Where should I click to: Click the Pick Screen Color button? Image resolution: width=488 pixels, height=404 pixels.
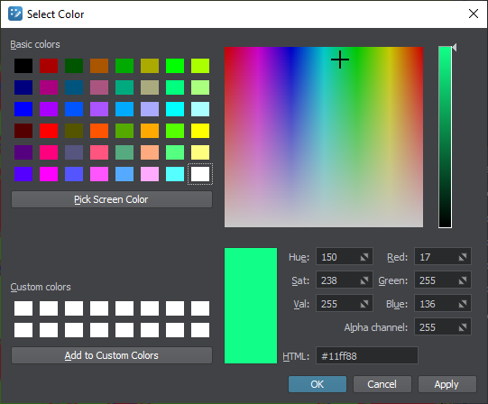click(112, 199)
